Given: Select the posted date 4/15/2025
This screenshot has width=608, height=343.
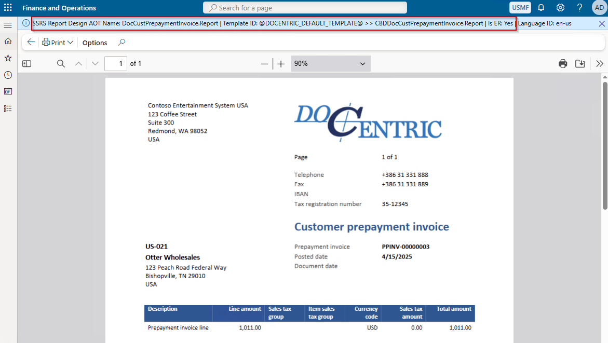Looking at the screenshot, I should click(397, 256).
